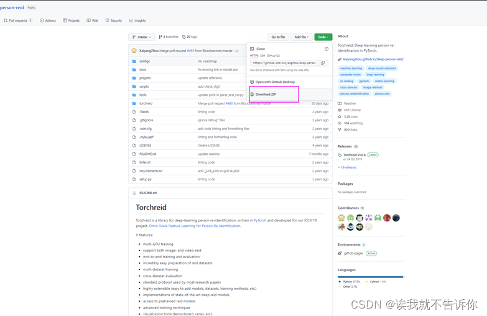Select the HTTPS clone tab
Viewport: 487px width, 316px height.
point(254,55)
